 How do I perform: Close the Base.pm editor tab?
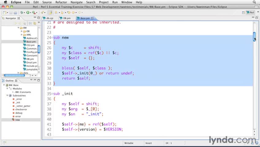pos(92,18)
